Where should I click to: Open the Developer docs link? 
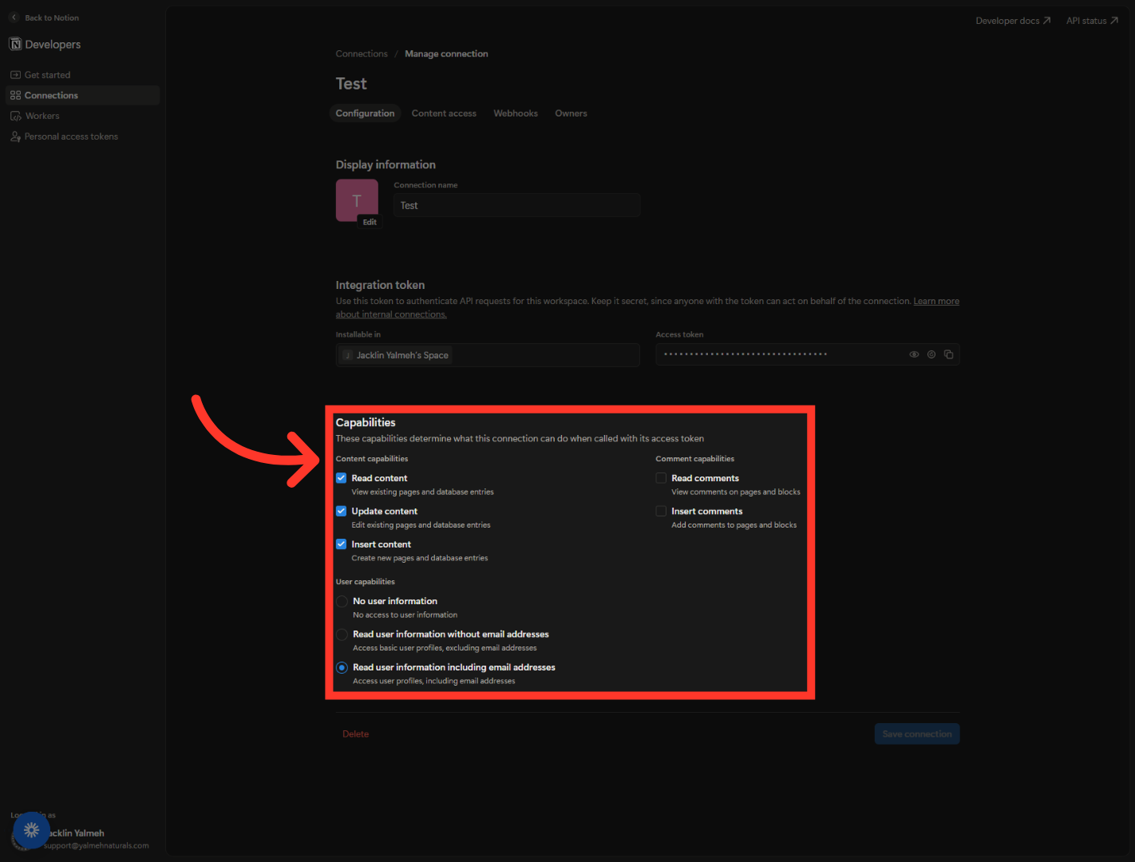click(x=1013, y=21)
